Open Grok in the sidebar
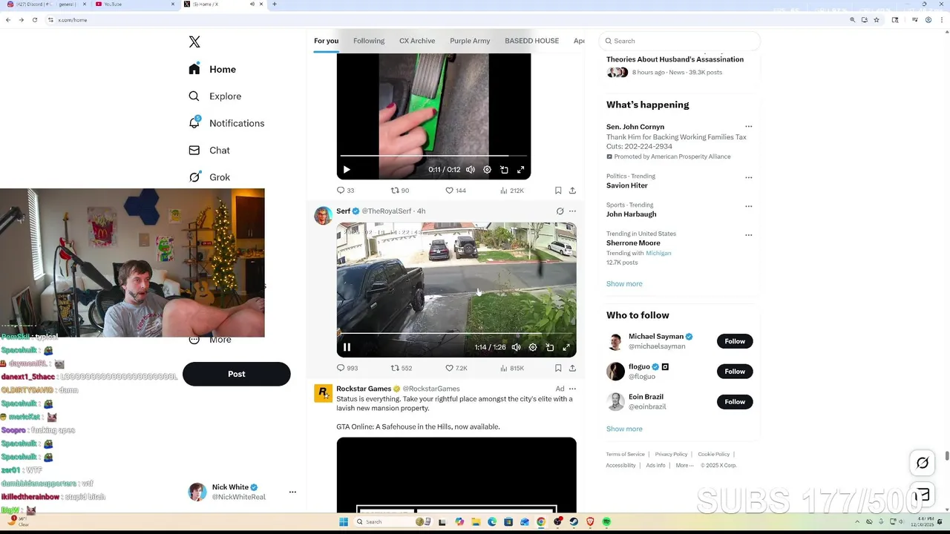950x534 pixels. [x=209, y=177]
